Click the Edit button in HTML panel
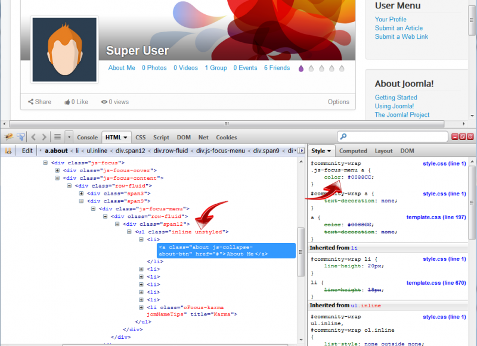The width and height of the screenshot is (477, 346). pos(27,151)
